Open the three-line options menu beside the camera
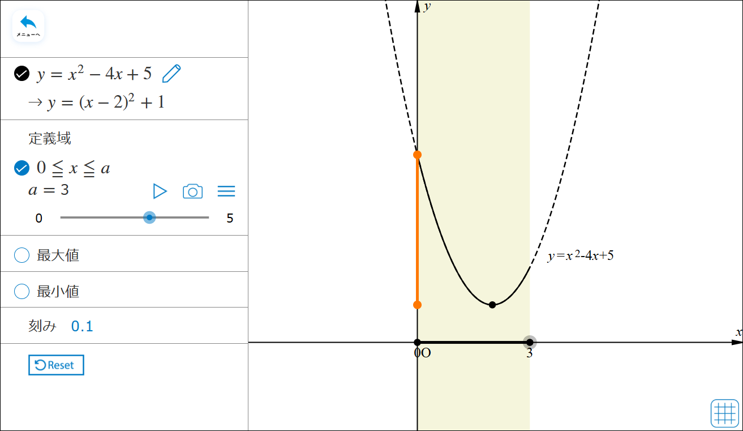This screenshot has height=431, width=743. coord(226,191)
